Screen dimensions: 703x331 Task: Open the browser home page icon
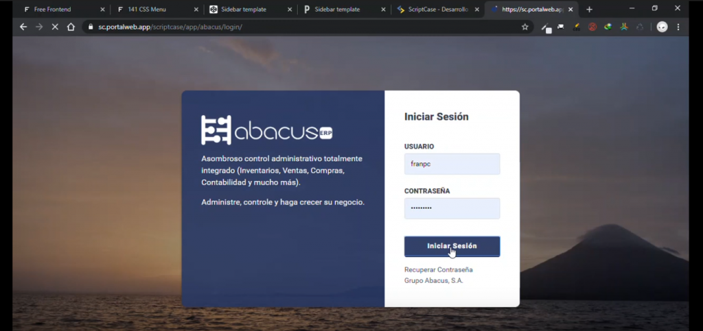coord(71,27)
